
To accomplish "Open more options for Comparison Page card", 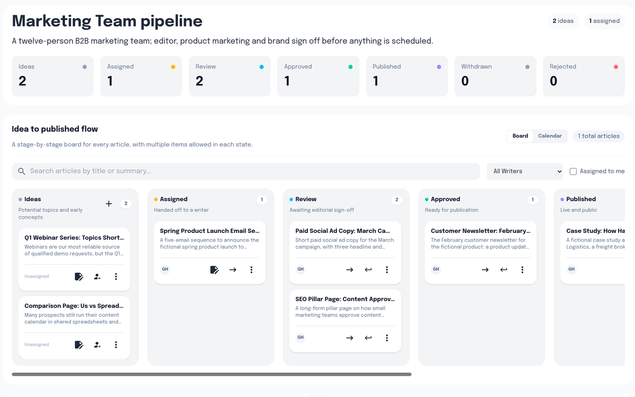I will (x=116, y=345).
